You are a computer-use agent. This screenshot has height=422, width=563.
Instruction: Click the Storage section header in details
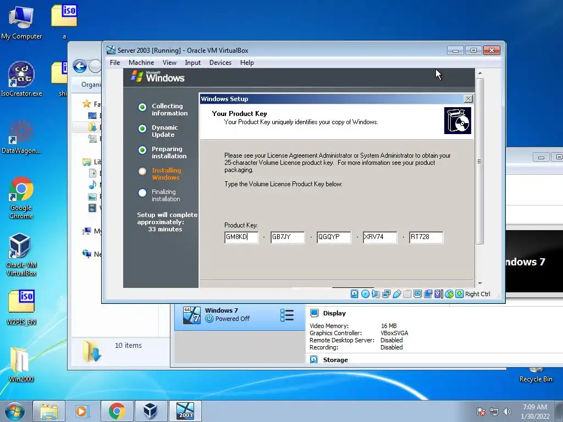point(335,359)
